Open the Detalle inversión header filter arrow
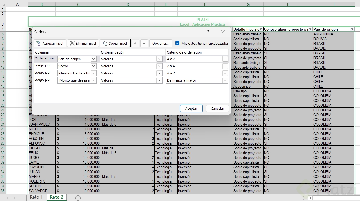Viewport: 360px width, 201px height. 261,29
